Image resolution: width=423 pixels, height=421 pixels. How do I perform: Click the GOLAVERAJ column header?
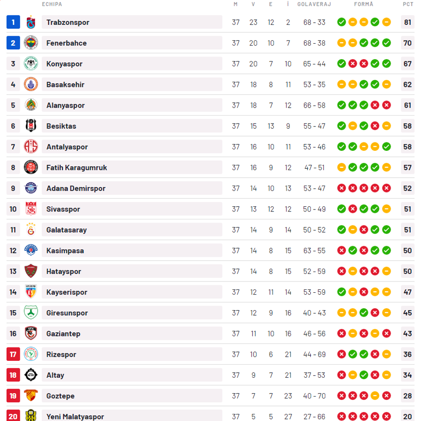314,4
